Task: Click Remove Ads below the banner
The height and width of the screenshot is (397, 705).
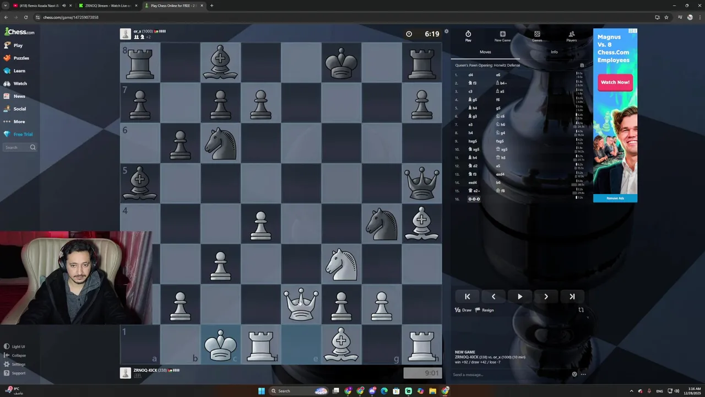Action: pos(615,198)
